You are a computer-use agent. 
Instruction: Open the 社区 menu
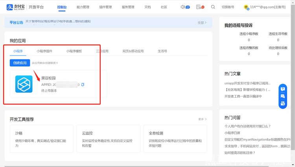(164, 7)
